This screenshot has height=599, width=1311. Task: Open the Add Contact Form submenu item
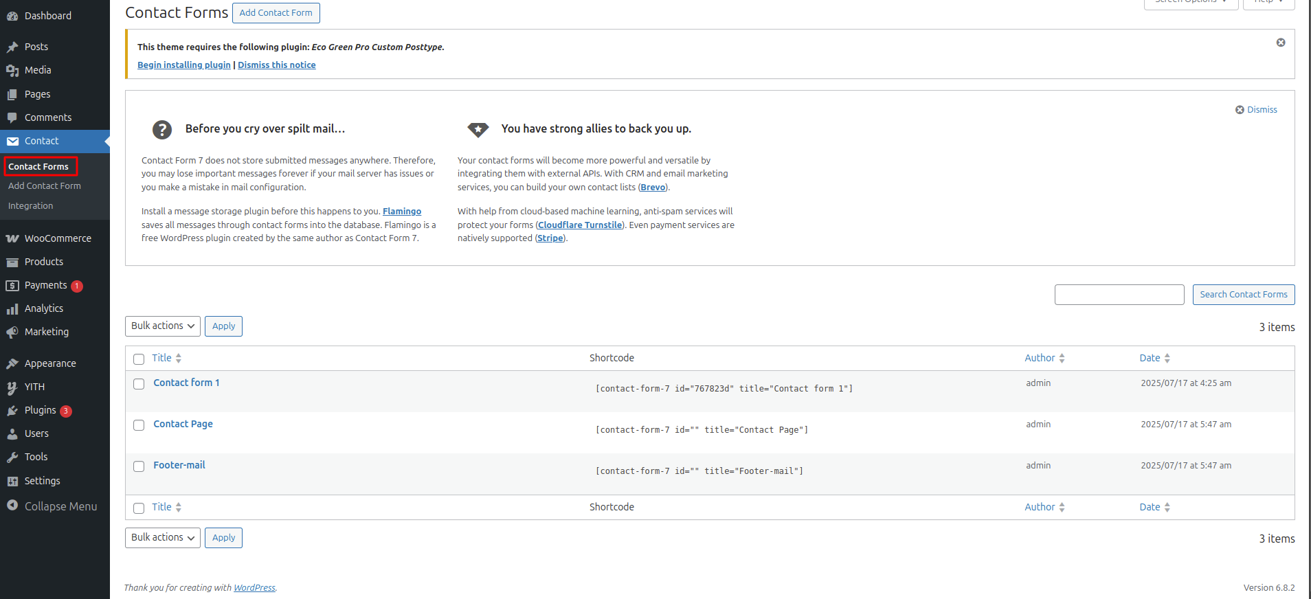(x=45, y=186)
